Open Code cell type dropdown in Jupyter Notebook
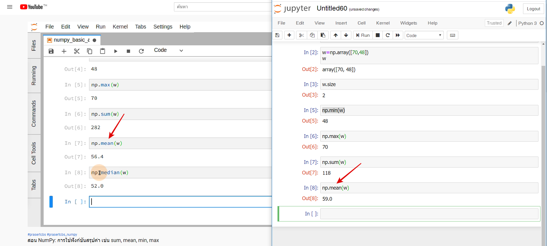 [424, 35]
